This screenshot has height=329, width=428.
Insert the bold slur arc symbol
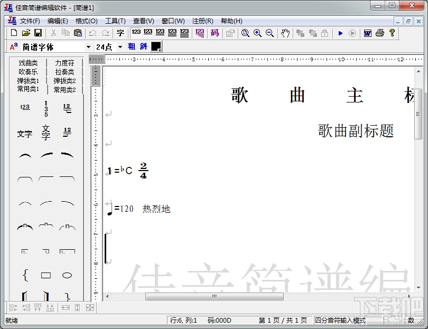click(x=25, y=155)
